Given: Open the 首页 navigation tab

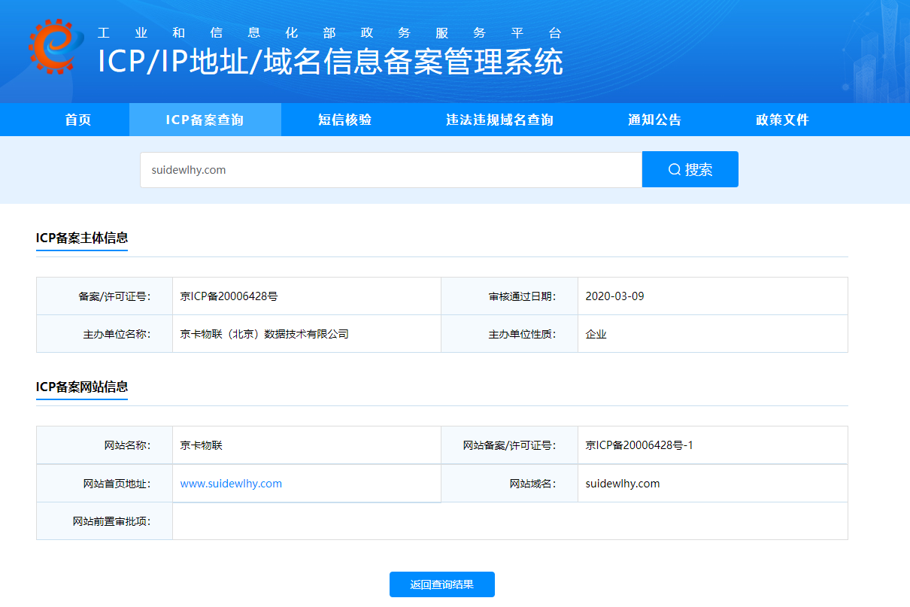Looking at the screenshot, I should point(78,120).
